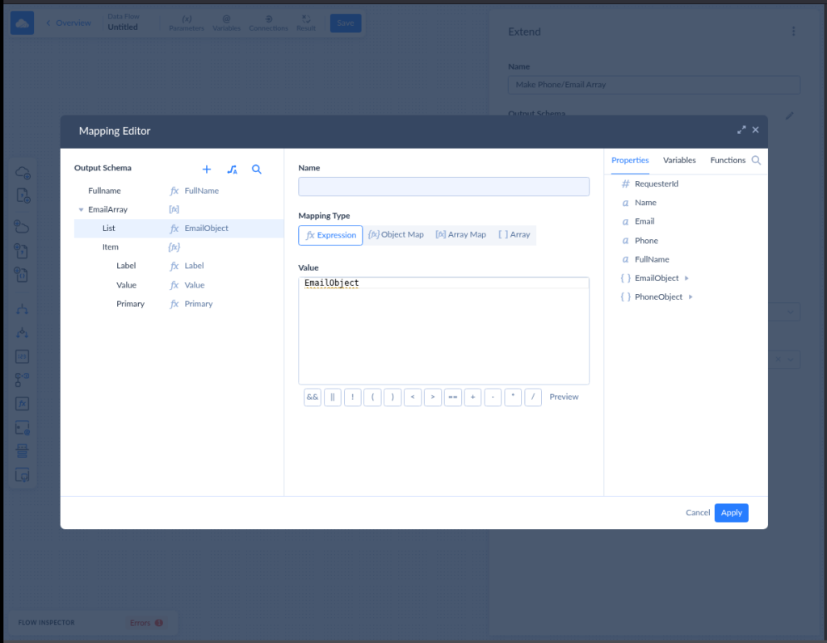827x643 pixels.
Task: Click the RequesterId number type icon
Action: coord(626,183)
